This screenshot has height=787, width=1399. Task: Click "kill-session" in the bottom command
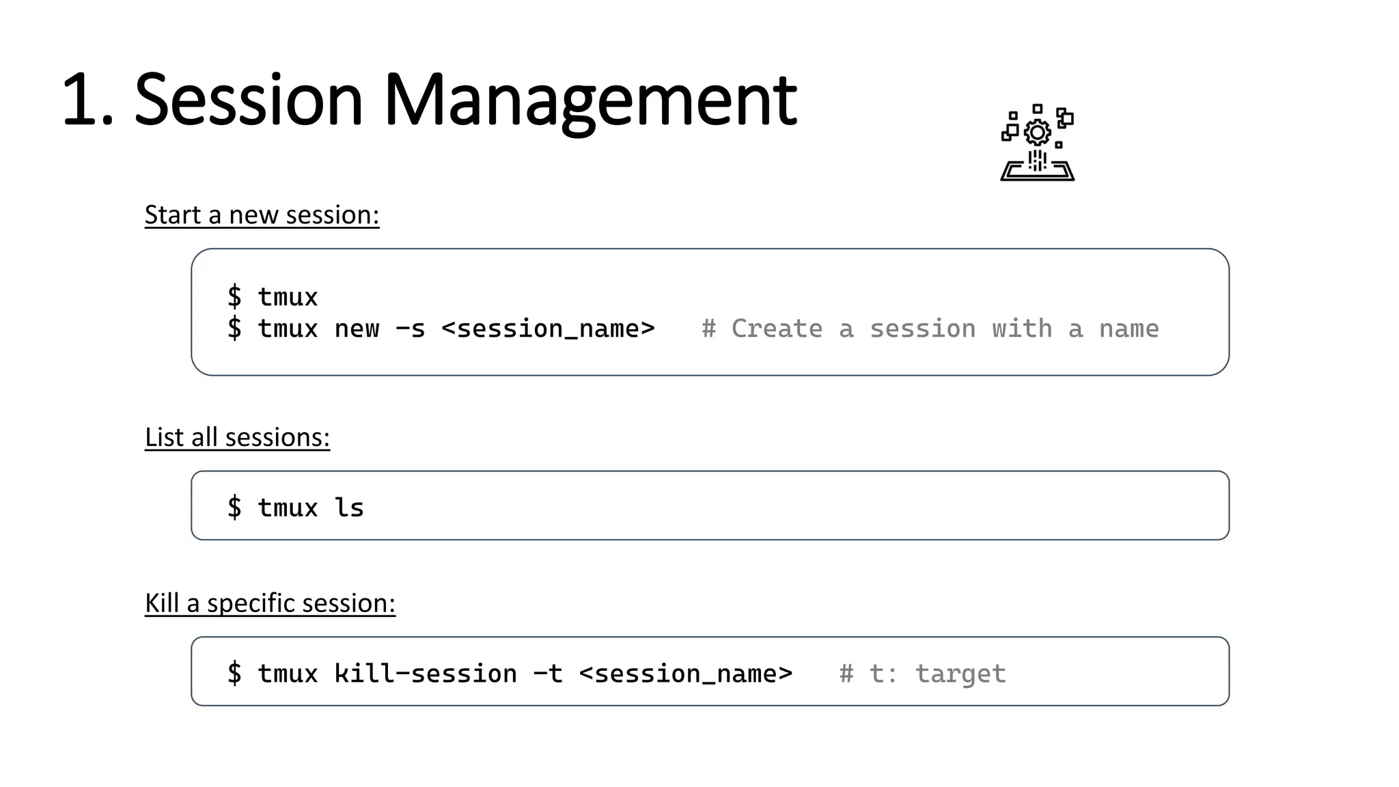tap(425, 674)
